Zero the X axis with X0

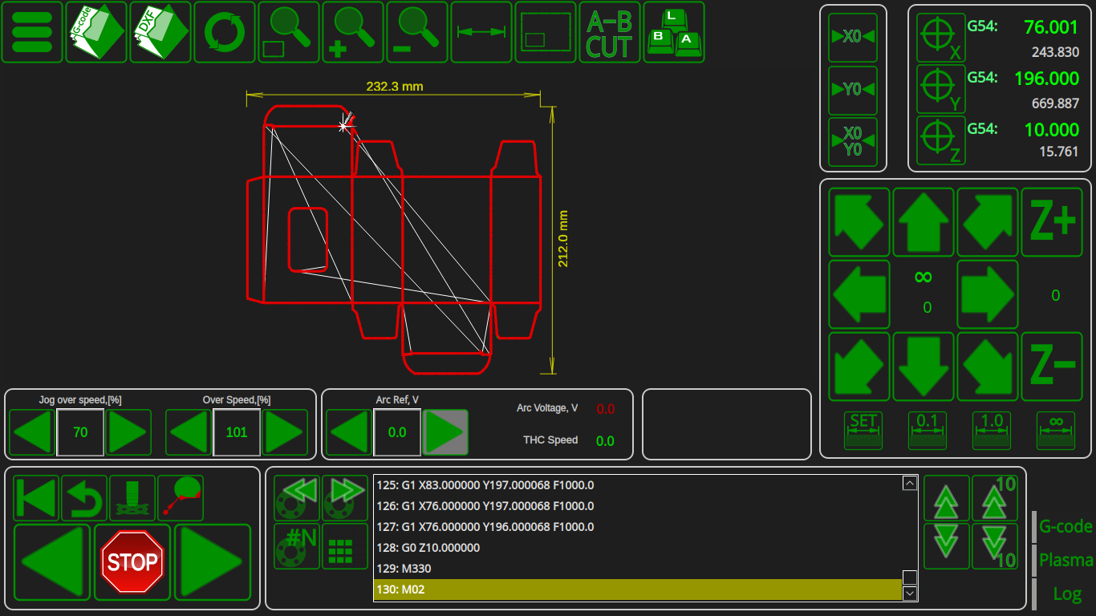pyautogui.click(x=853, y=37)
